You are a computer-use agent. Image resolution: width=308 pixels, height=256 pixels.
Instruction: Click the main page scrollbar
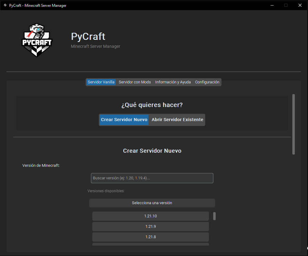[x=294, y=123]
